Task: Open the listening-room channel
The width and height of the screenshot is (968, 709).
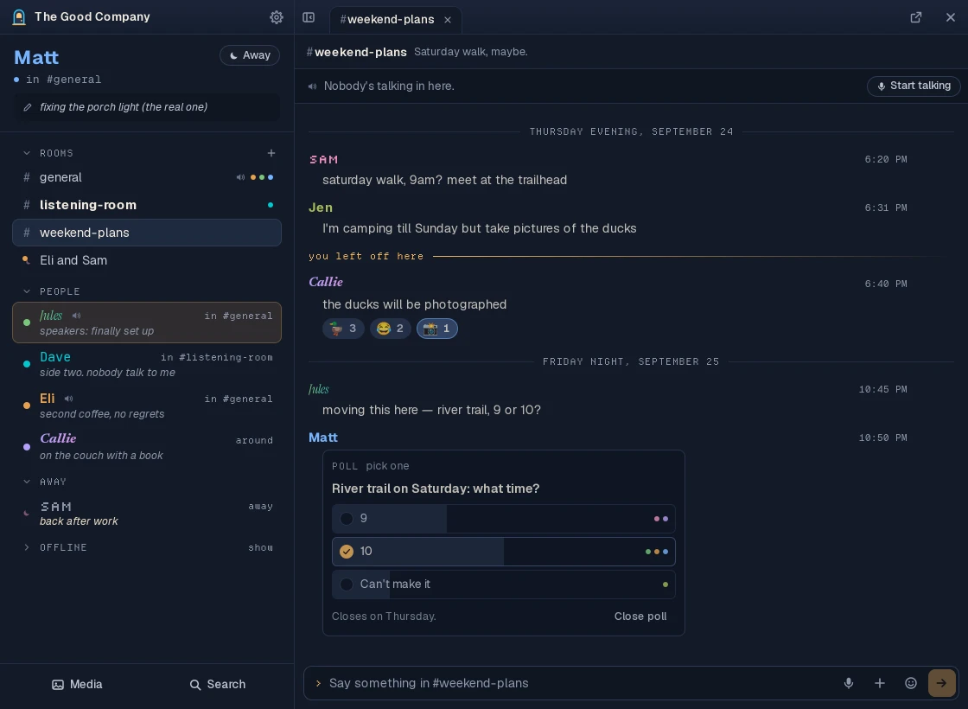Action: tap(147, 205)
